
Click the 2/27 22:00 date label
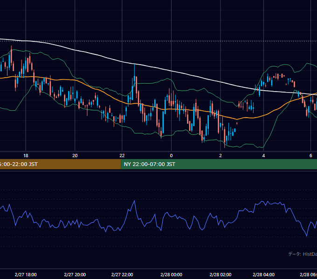click(122, 274)
